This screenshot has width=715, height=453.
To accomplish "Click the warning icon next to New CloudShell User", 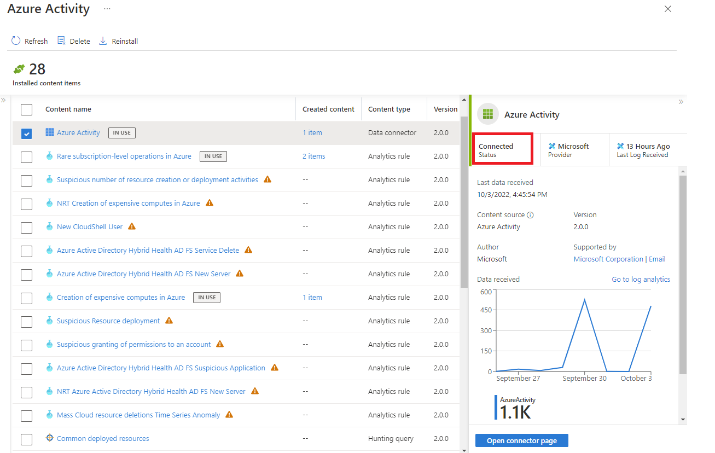I will pyautogui.click(x=130, y=226).
